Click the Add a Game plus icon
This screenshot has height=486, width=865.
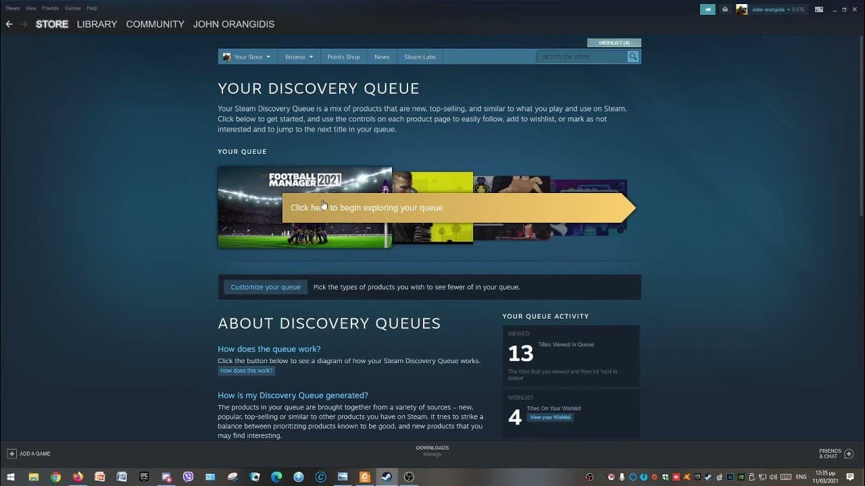coord(11,454)
